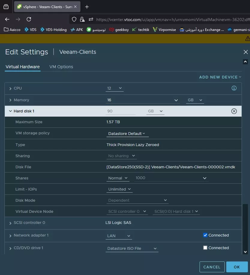Remove Hard disk 1 with the X icon

click(234, 111)
